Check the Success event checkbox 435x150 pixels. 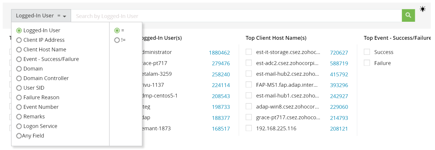(367, 52)
